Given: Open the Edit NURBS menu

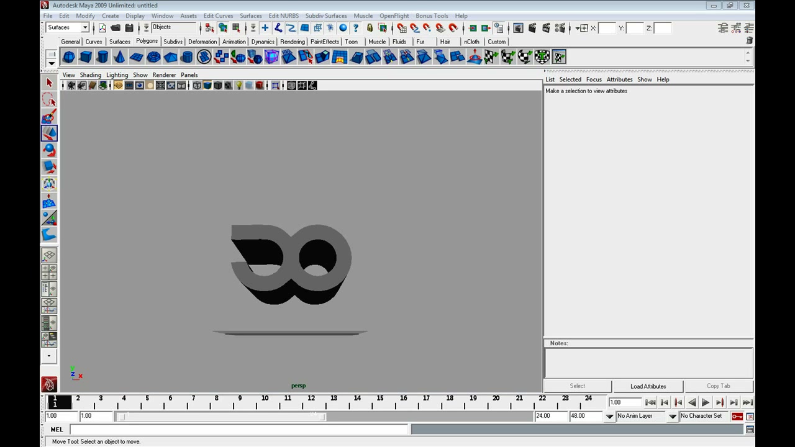Looking at the screenshot, I should pyautogui.click(x=283, y=16).
